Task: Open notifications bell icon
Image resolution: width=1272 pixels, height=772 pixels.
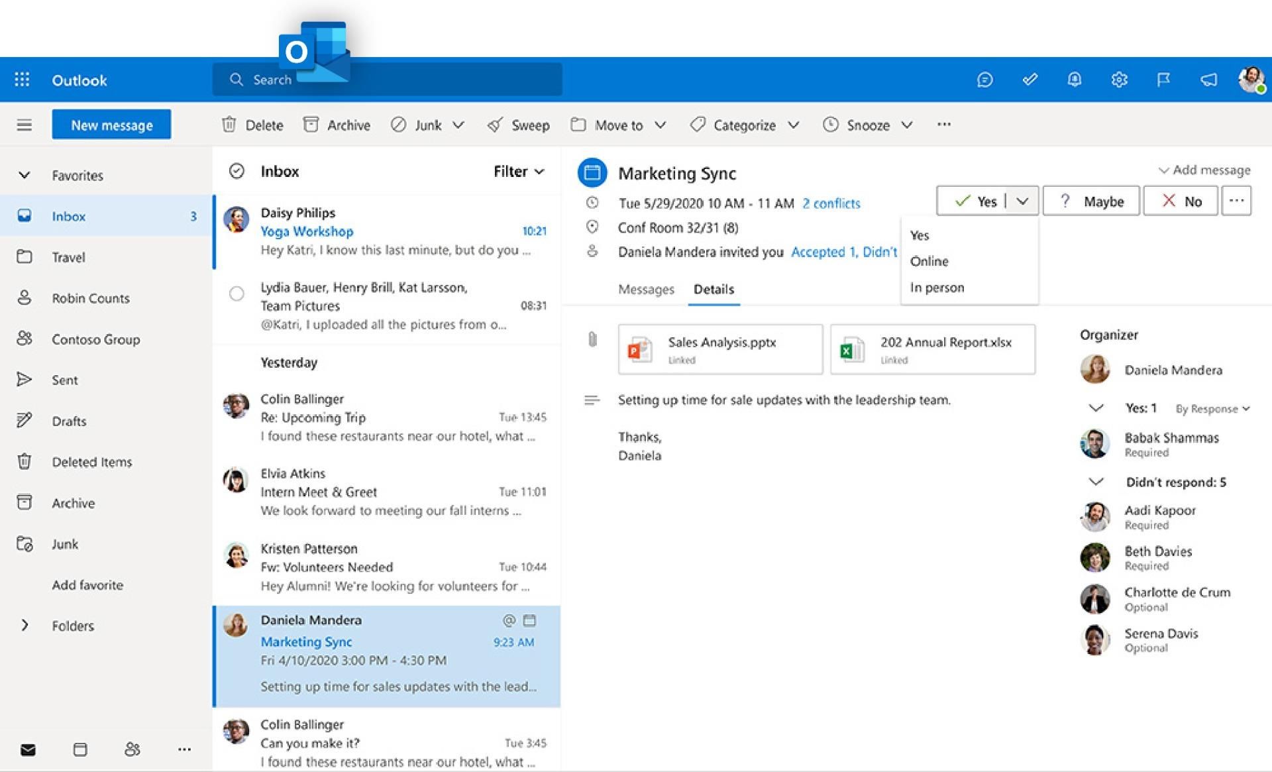Action: [x=1074, y=80]
